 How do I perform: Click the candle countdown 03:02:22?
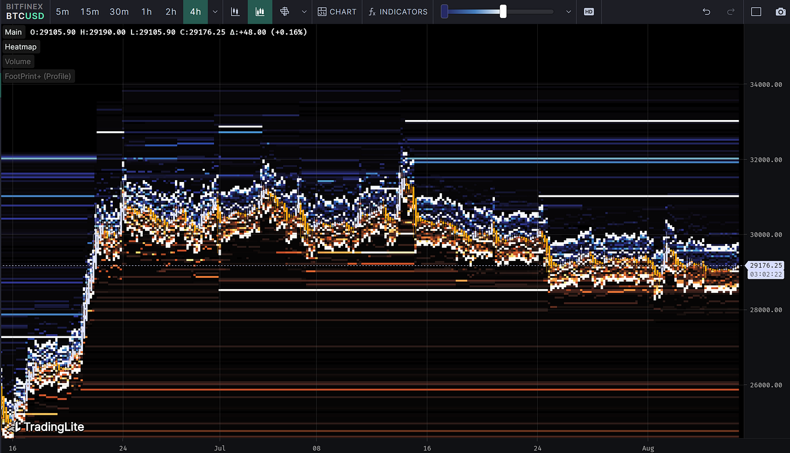(765, 274)
